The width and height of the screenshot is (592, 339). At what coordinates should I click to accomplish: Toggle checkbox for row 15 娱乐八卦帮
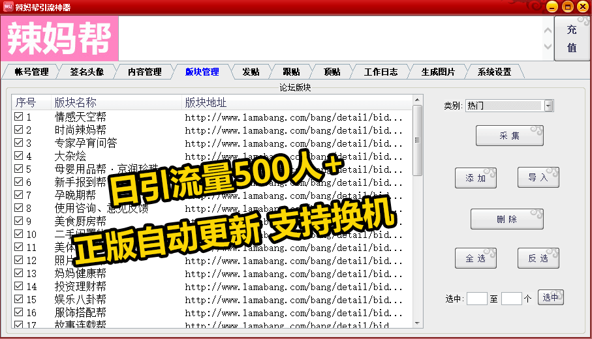coord(18,299)
